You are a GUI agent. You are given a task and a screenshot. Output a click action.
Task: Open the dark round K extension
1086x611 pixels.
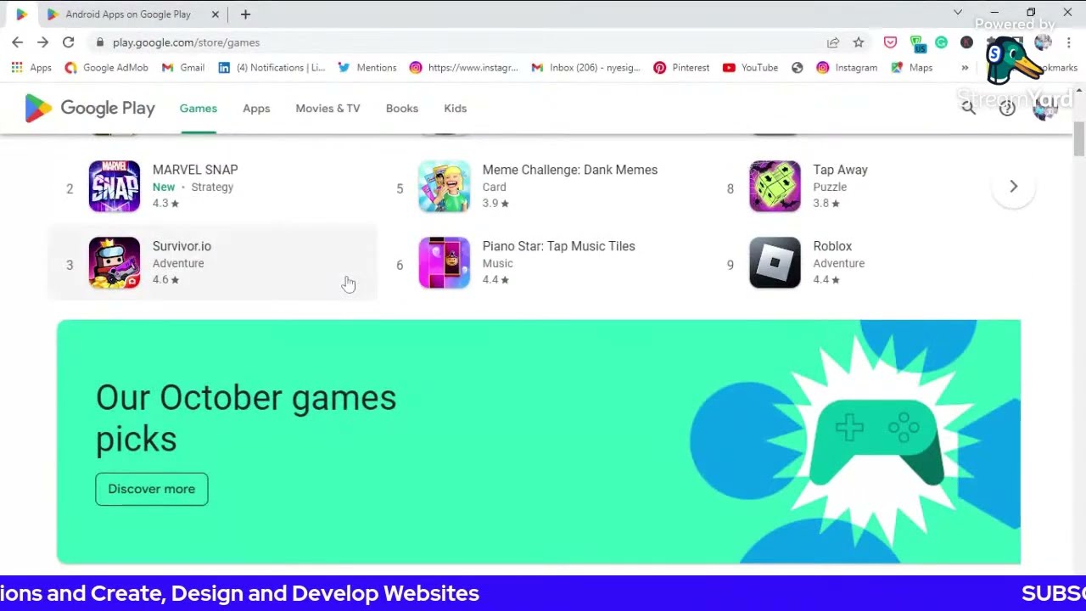coord(966,42)
